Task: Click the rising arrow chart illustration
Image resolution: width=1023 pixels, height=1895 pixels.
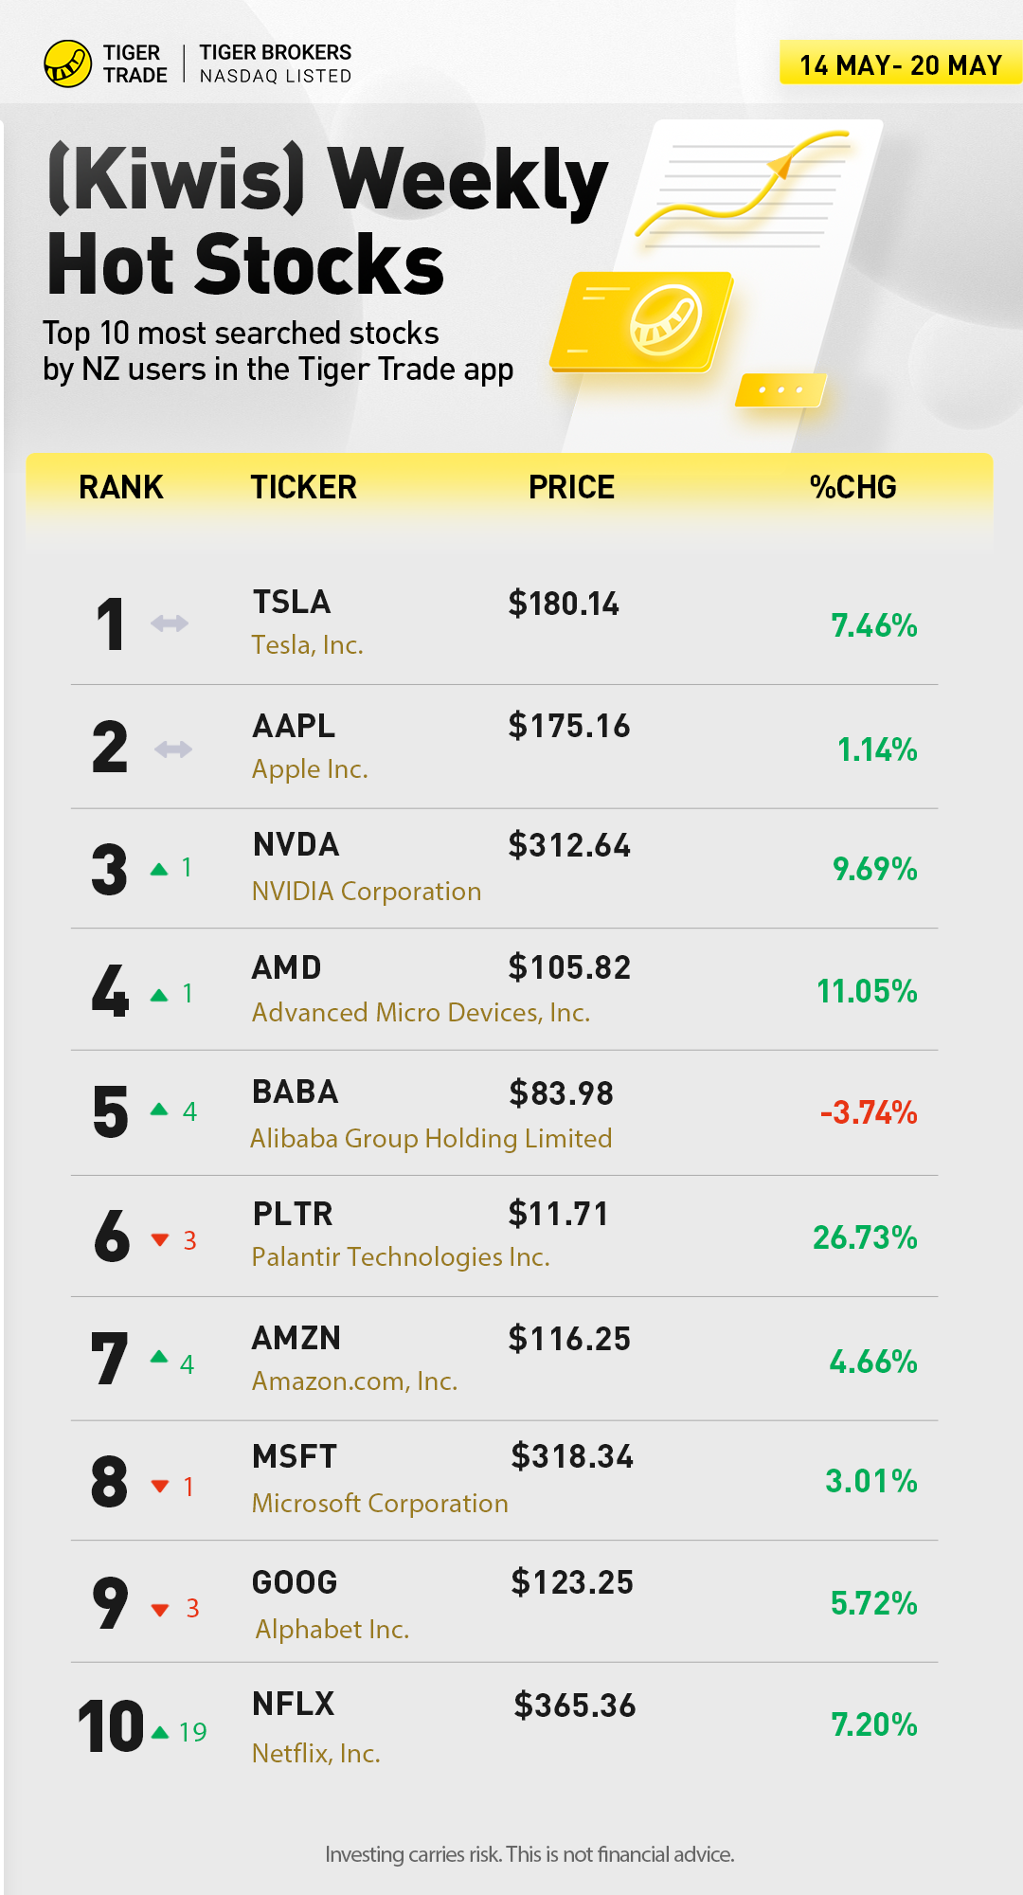Action: coord(744,183)
